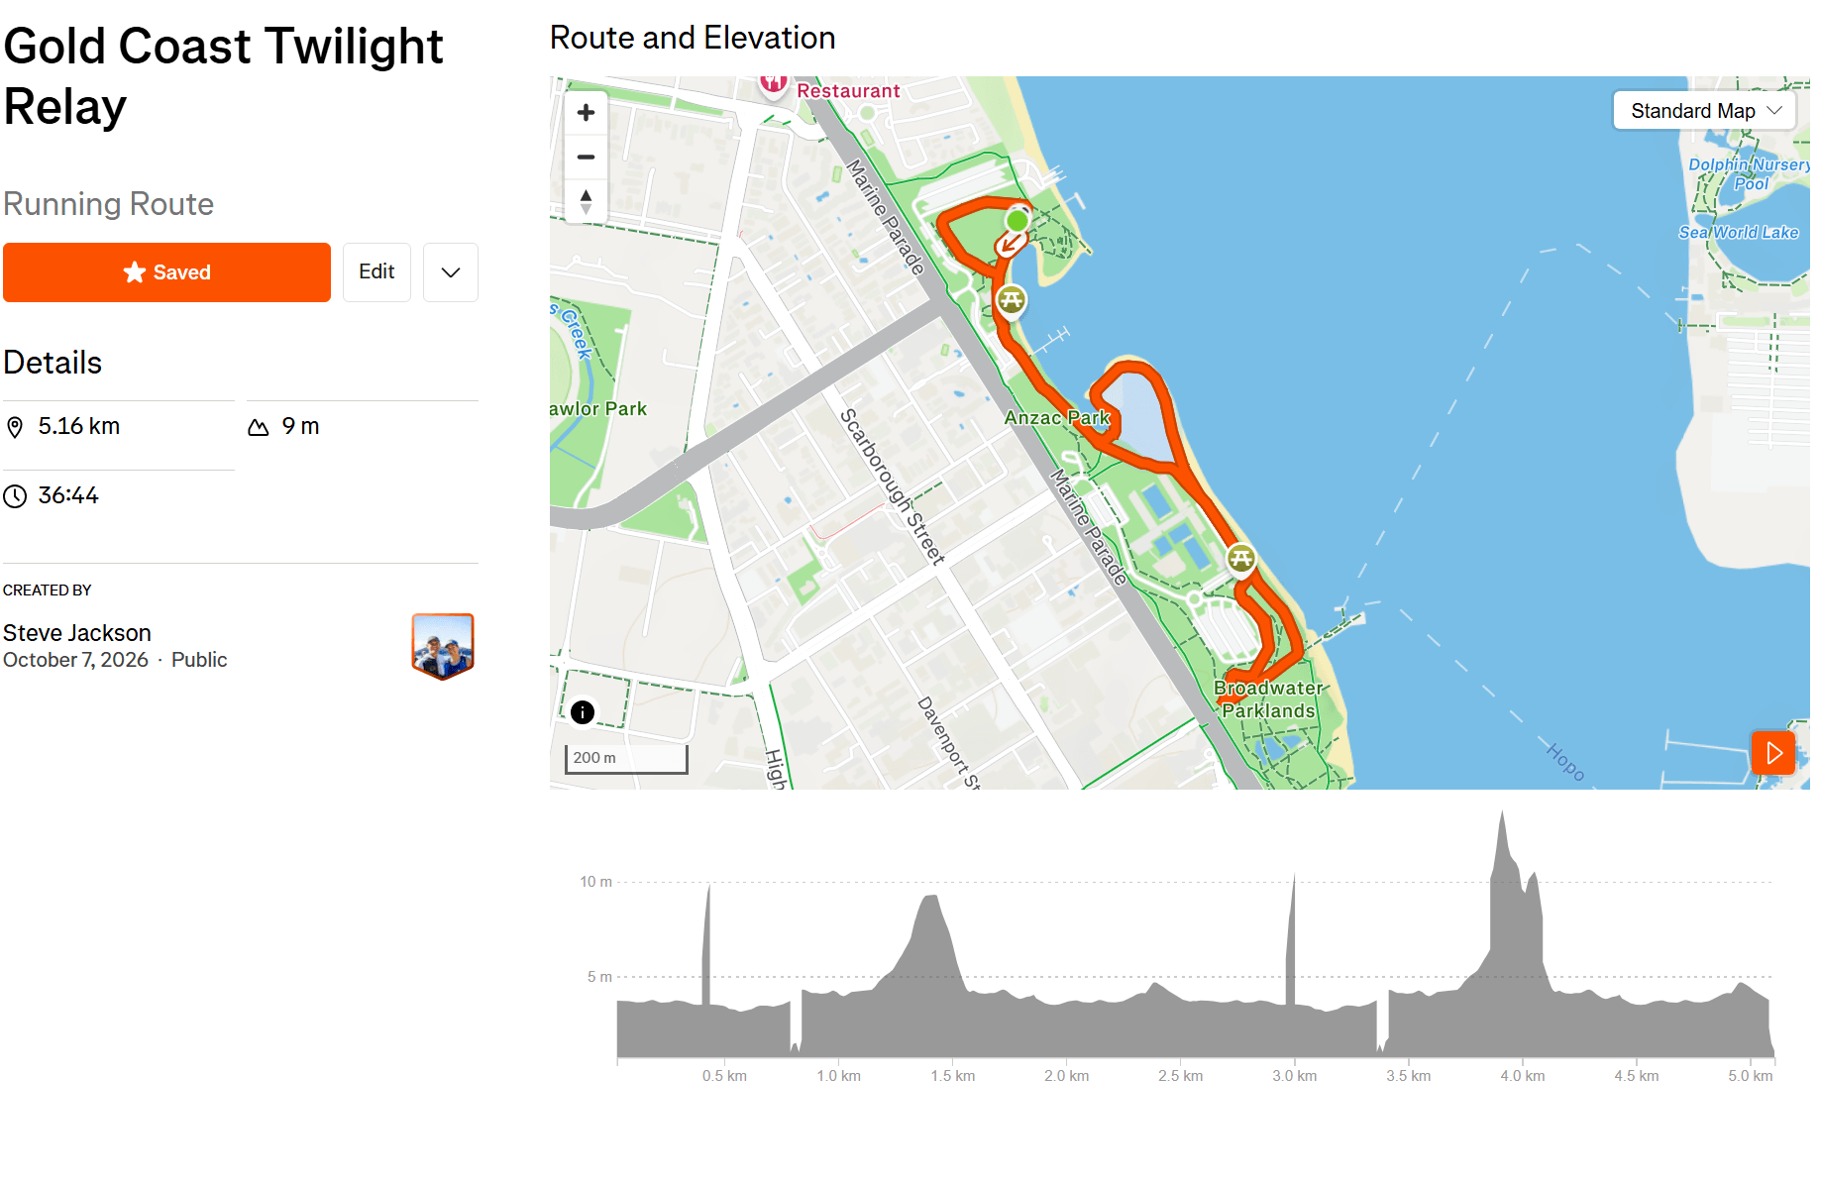Toggle the Saved star button
The image size is (1821, 1181).
[x=166, y=272]
